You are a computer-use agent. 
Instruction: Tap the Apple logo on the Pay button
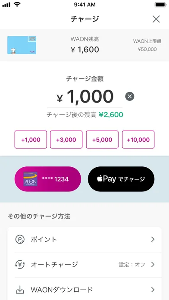point(100,179)
